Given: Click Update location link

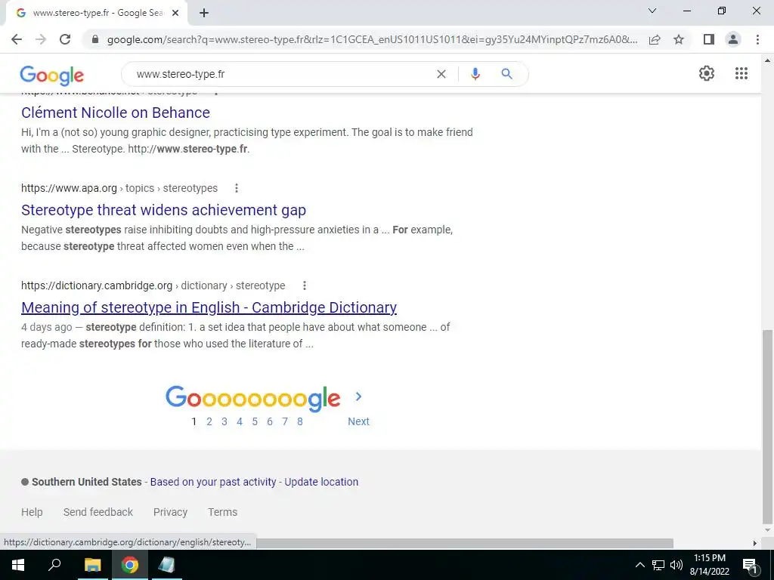Looking at the screenshot, I should click(x=321, y=482).
